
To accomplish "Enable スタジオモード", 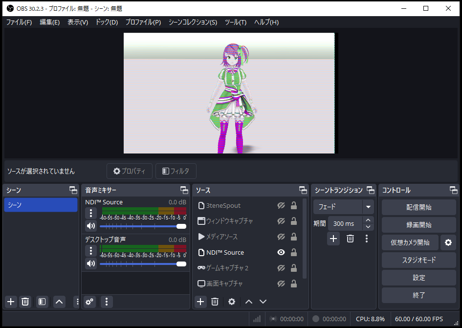I will pos(418,260).
